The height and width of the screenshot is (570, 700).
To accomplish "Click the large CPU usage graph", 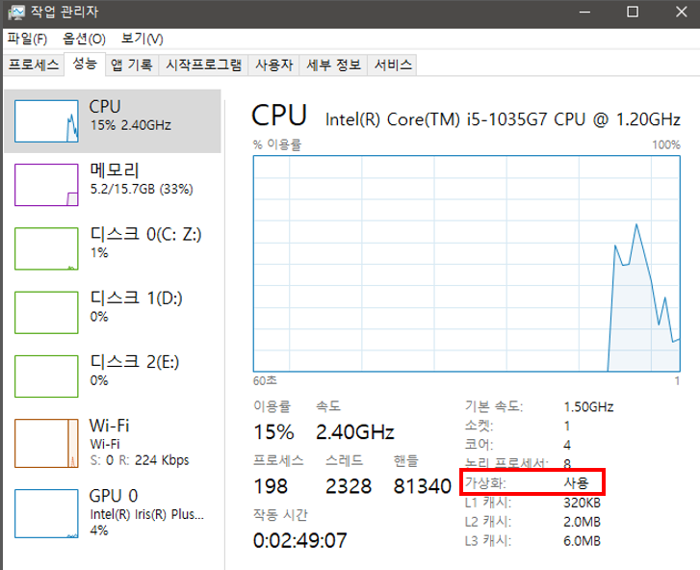I will coord(467,264).
